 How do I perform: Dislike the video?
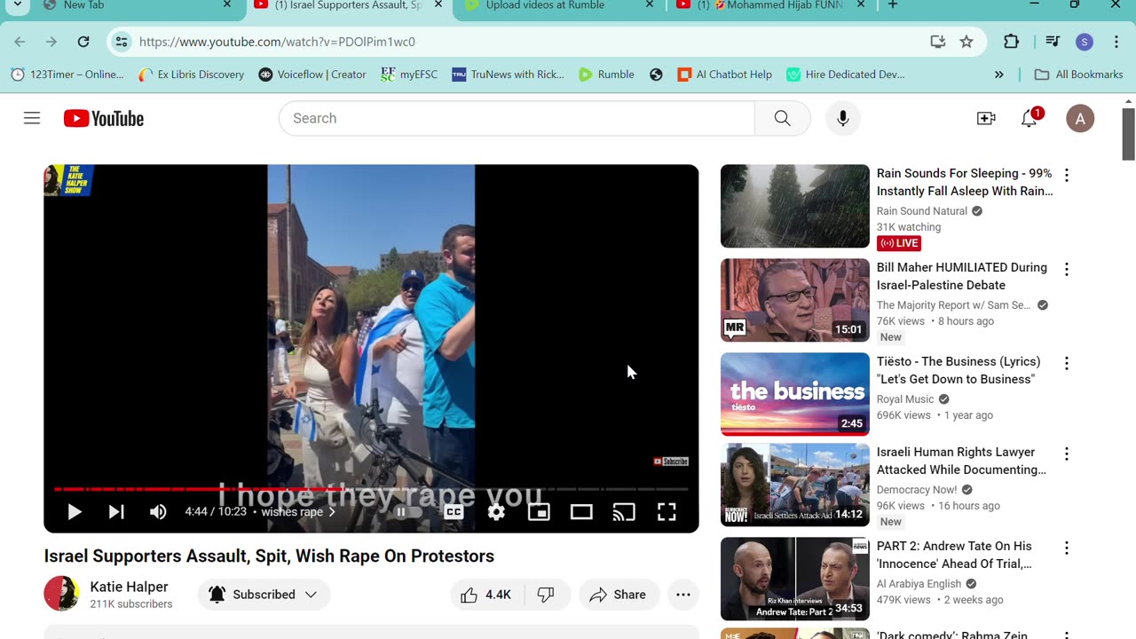[x=546, y=595]
